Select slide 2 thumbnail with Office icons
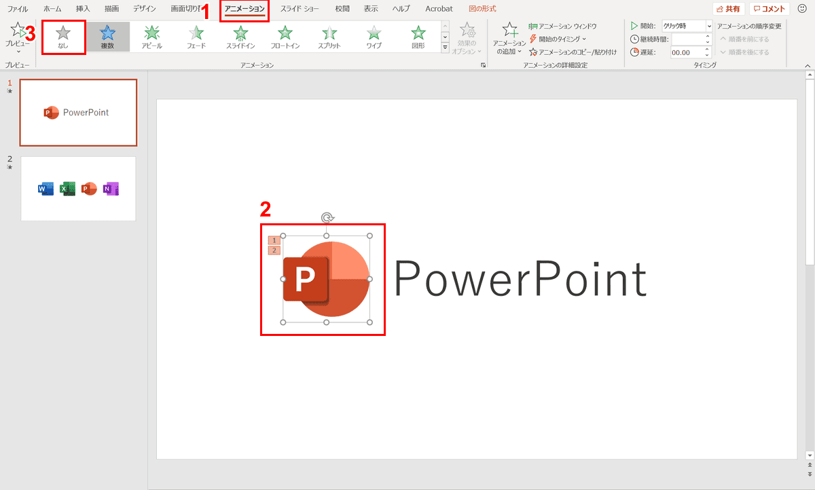This screenshot has width=815, height=490. point(78,189)
